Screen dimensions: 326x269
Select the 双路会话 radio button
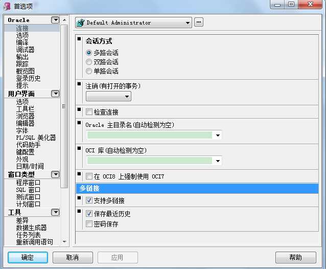tap(89, 62)
